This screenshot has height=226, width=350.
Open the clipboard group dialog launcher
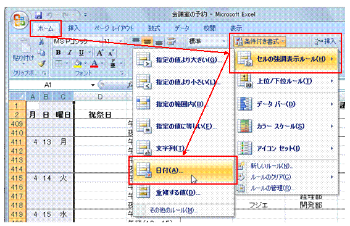point(44,73)
